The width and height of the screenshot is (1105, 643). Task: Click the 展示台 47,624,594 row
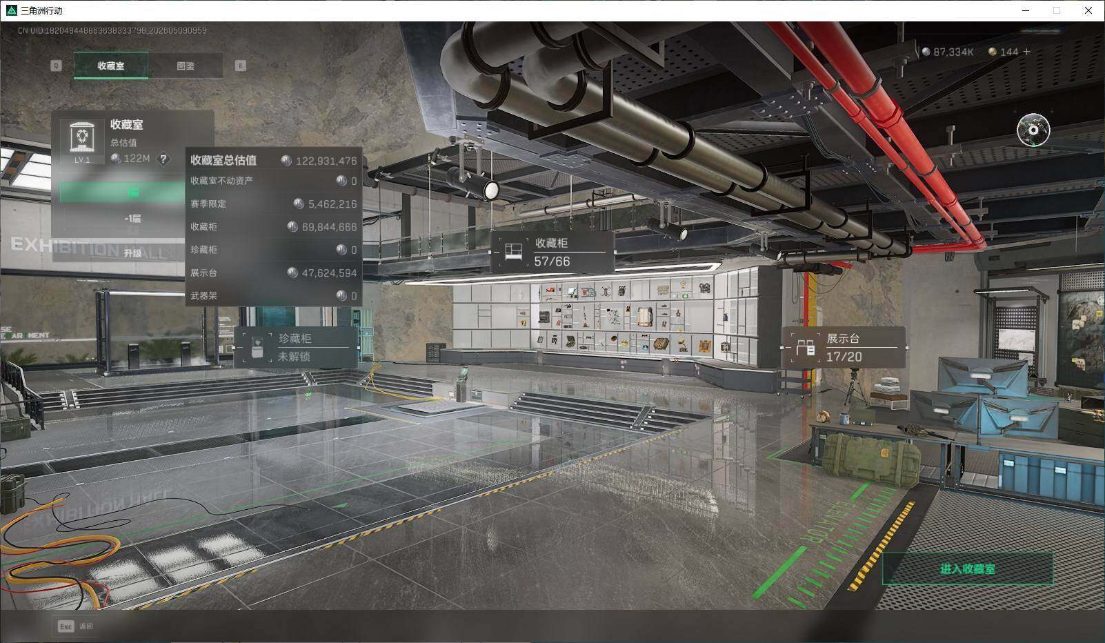pyautogui.click(x=274, y=273)
